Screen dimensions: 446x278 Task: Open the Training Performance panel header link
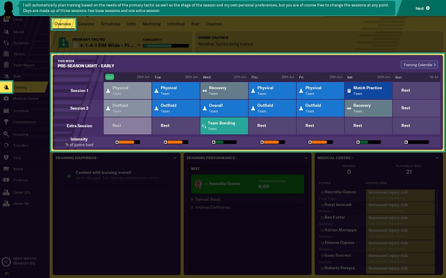tap(212, 158)
